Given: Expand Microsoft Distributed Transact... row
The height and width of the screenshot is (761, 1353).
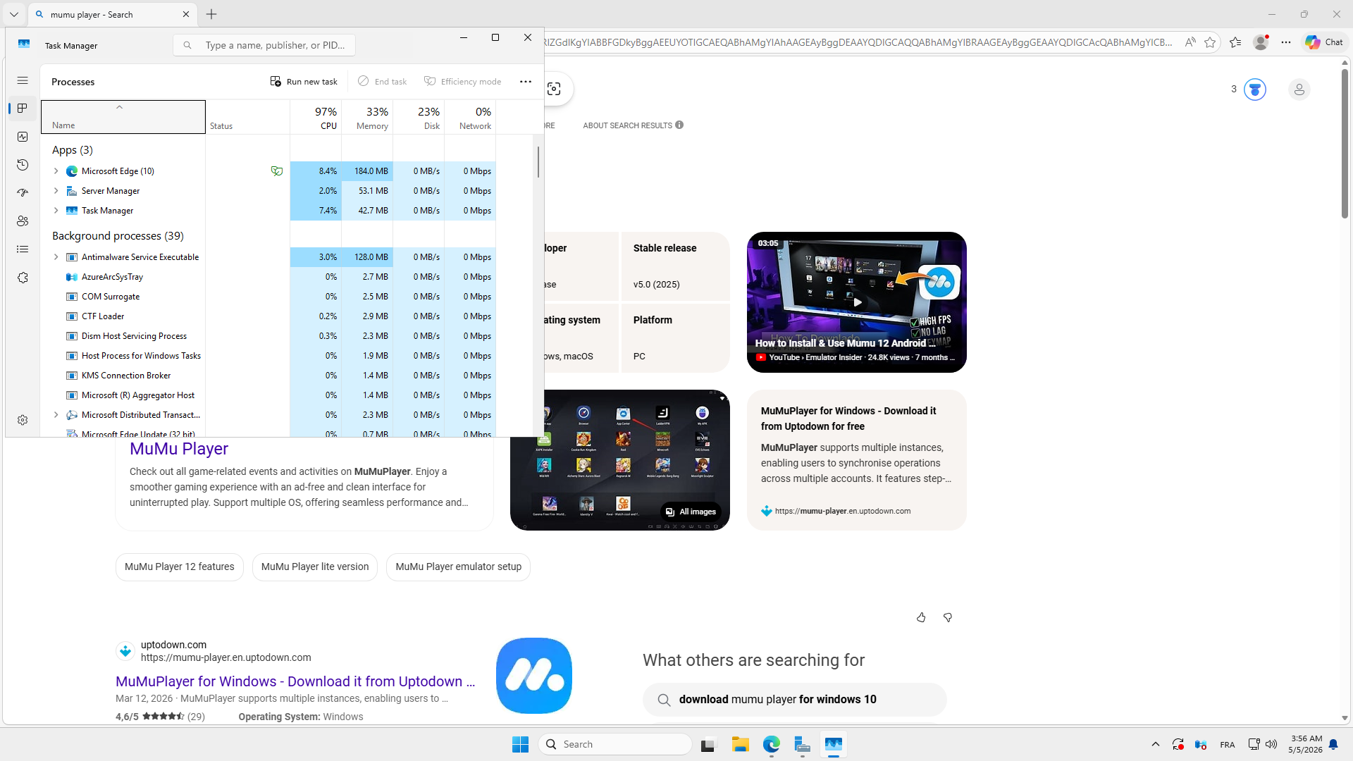Looking at the screenshot, I should point(56,415).
